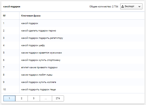Select row какой подарить подарок теще
The width and height of the screenshot is (146, 105).
[x=73, y=90]
